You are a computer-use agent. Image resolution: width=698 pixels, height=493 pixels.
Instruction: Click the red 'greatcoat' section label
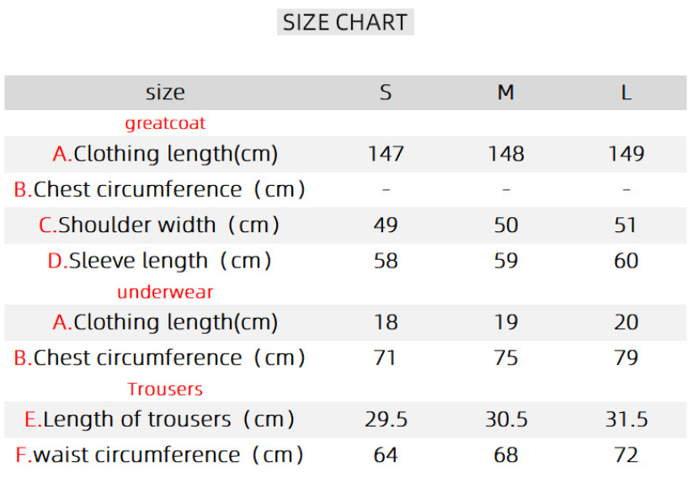(x=165, y=124)
